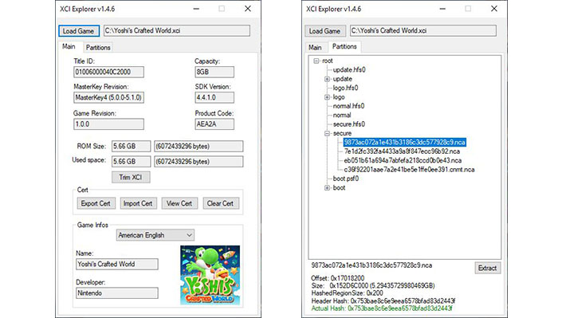Select file path field in left window
The height and width of the screenshot is (318, 566).
pyautogui.click(x=177, y=30)
